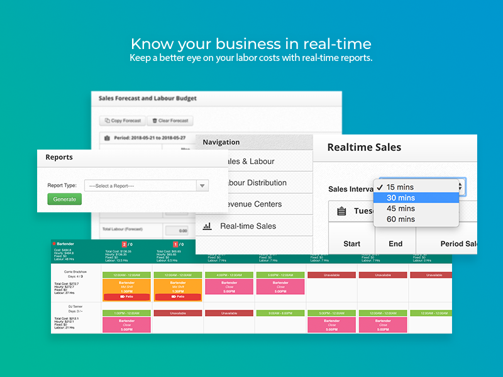Screen dimensions: 503x377
Task: Click the calendar icon beside Period 2018-05-21
Action: click(x=107, y=138)
